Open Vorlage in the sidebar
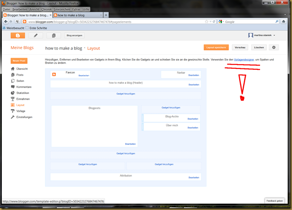Screen dimensions: 292x210 click(x=21, y=111)
